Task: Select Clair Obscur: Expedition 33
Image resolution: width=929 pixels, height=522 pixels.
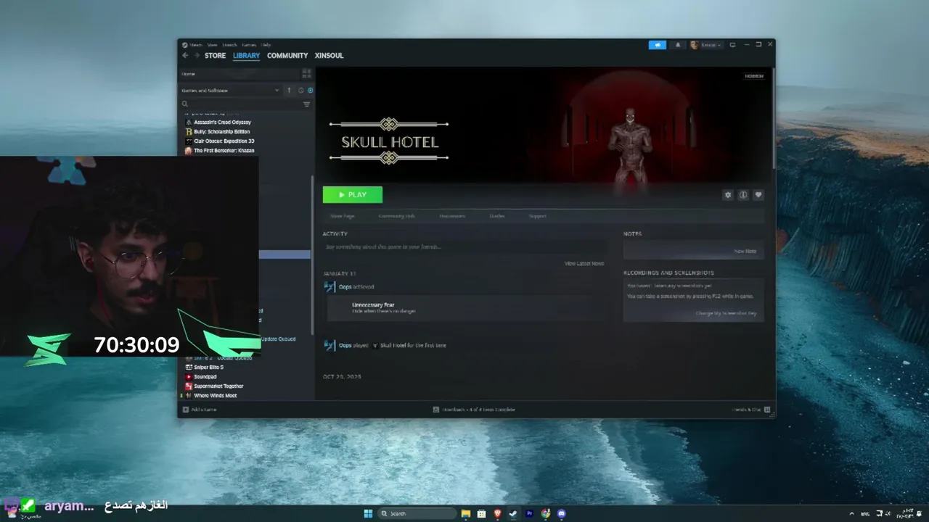Action: pyautogui.click(x=224, y=141)
